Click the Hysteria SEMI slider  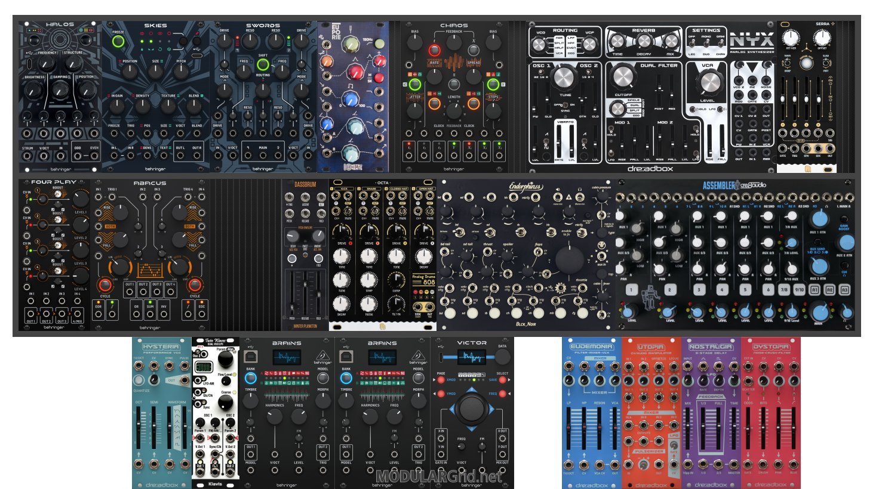coord(153,428)
